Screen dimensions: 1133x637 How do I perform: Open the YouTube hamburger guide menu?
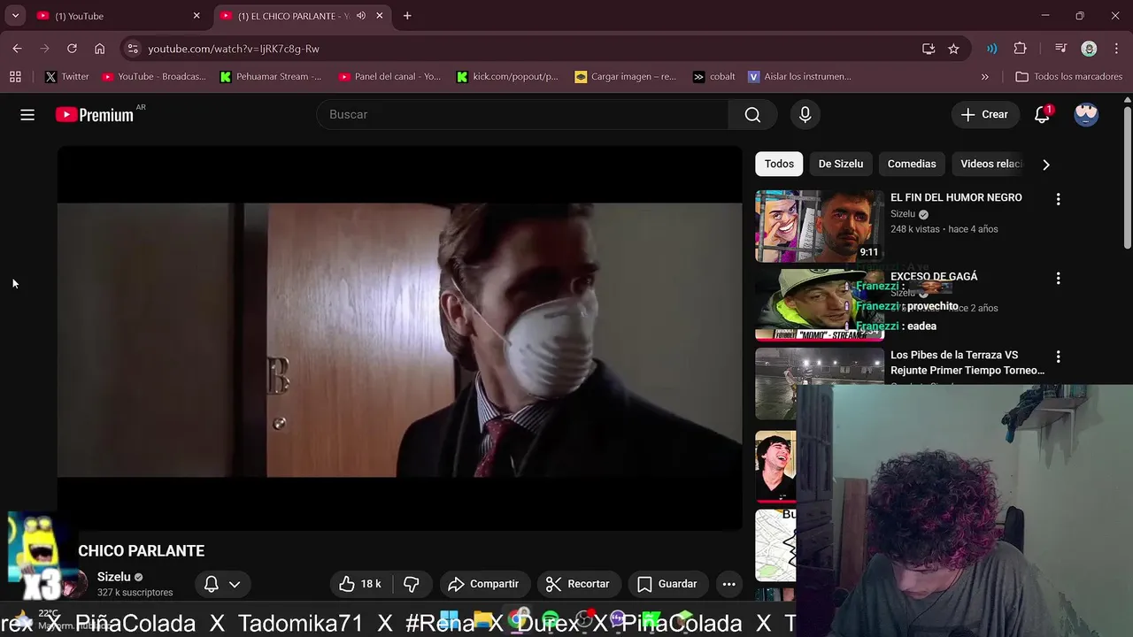tap(27, 114)
